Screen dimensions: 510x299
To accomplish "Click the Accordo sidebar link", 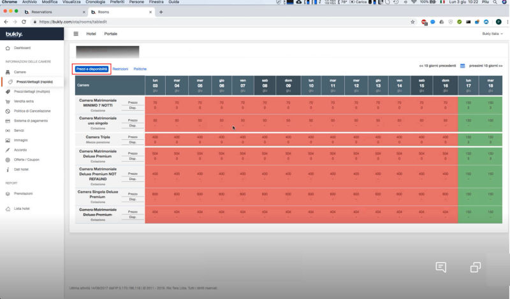I will (x=20, y=150).
